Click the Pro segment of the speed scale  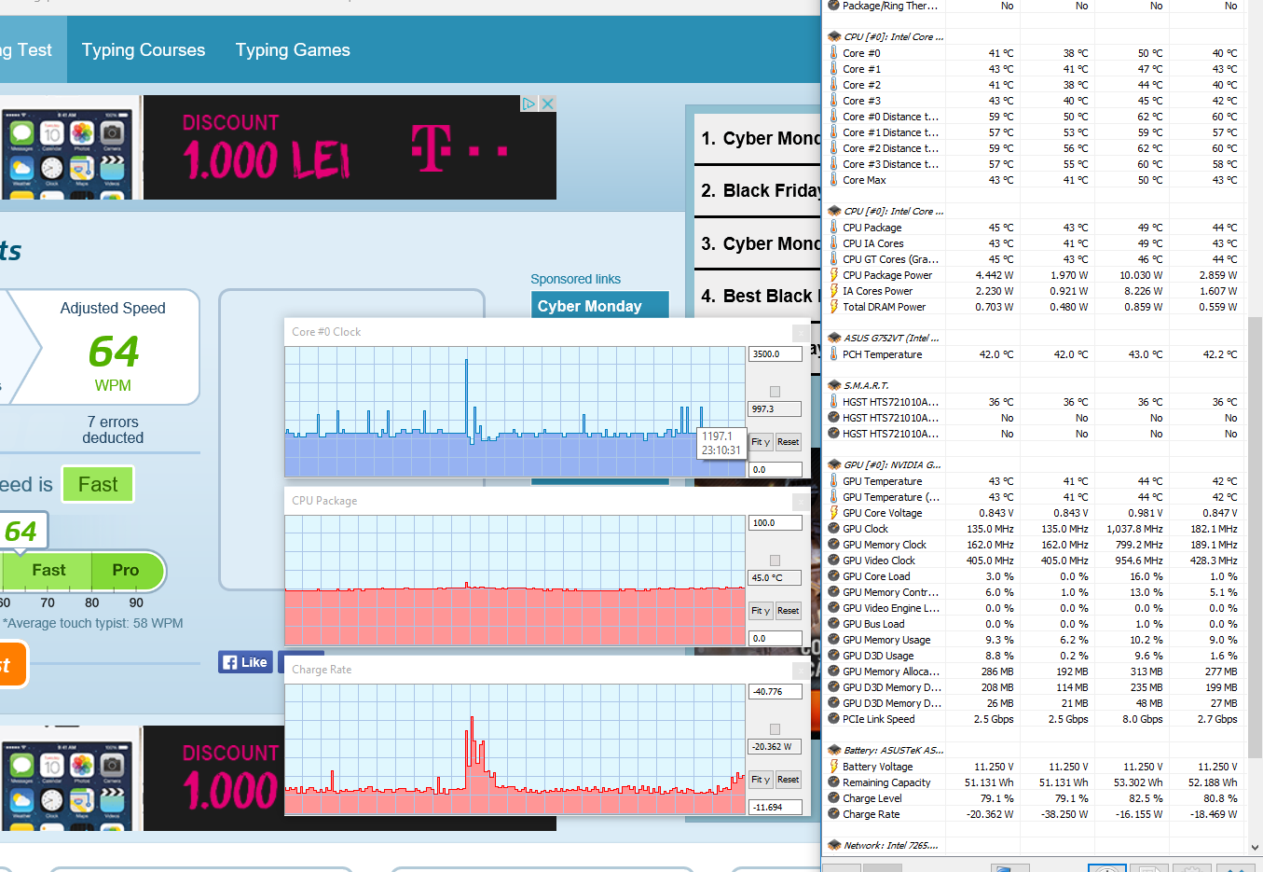tap(126, 570)
